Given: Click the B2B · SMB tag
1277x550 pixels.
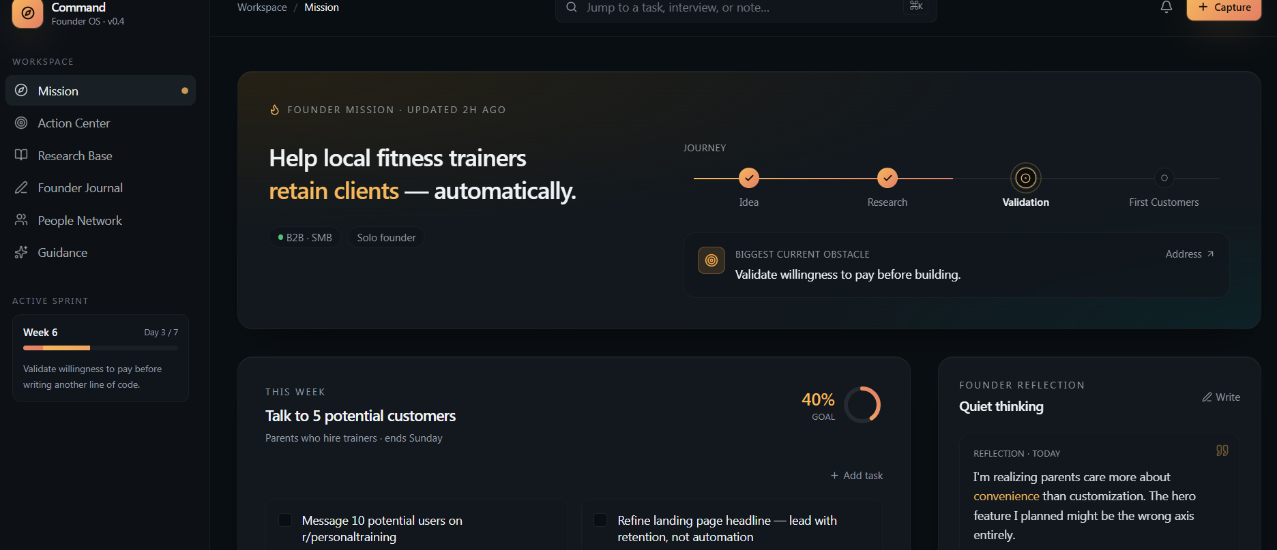Looking at the screenshot, I should click(305, 238).
